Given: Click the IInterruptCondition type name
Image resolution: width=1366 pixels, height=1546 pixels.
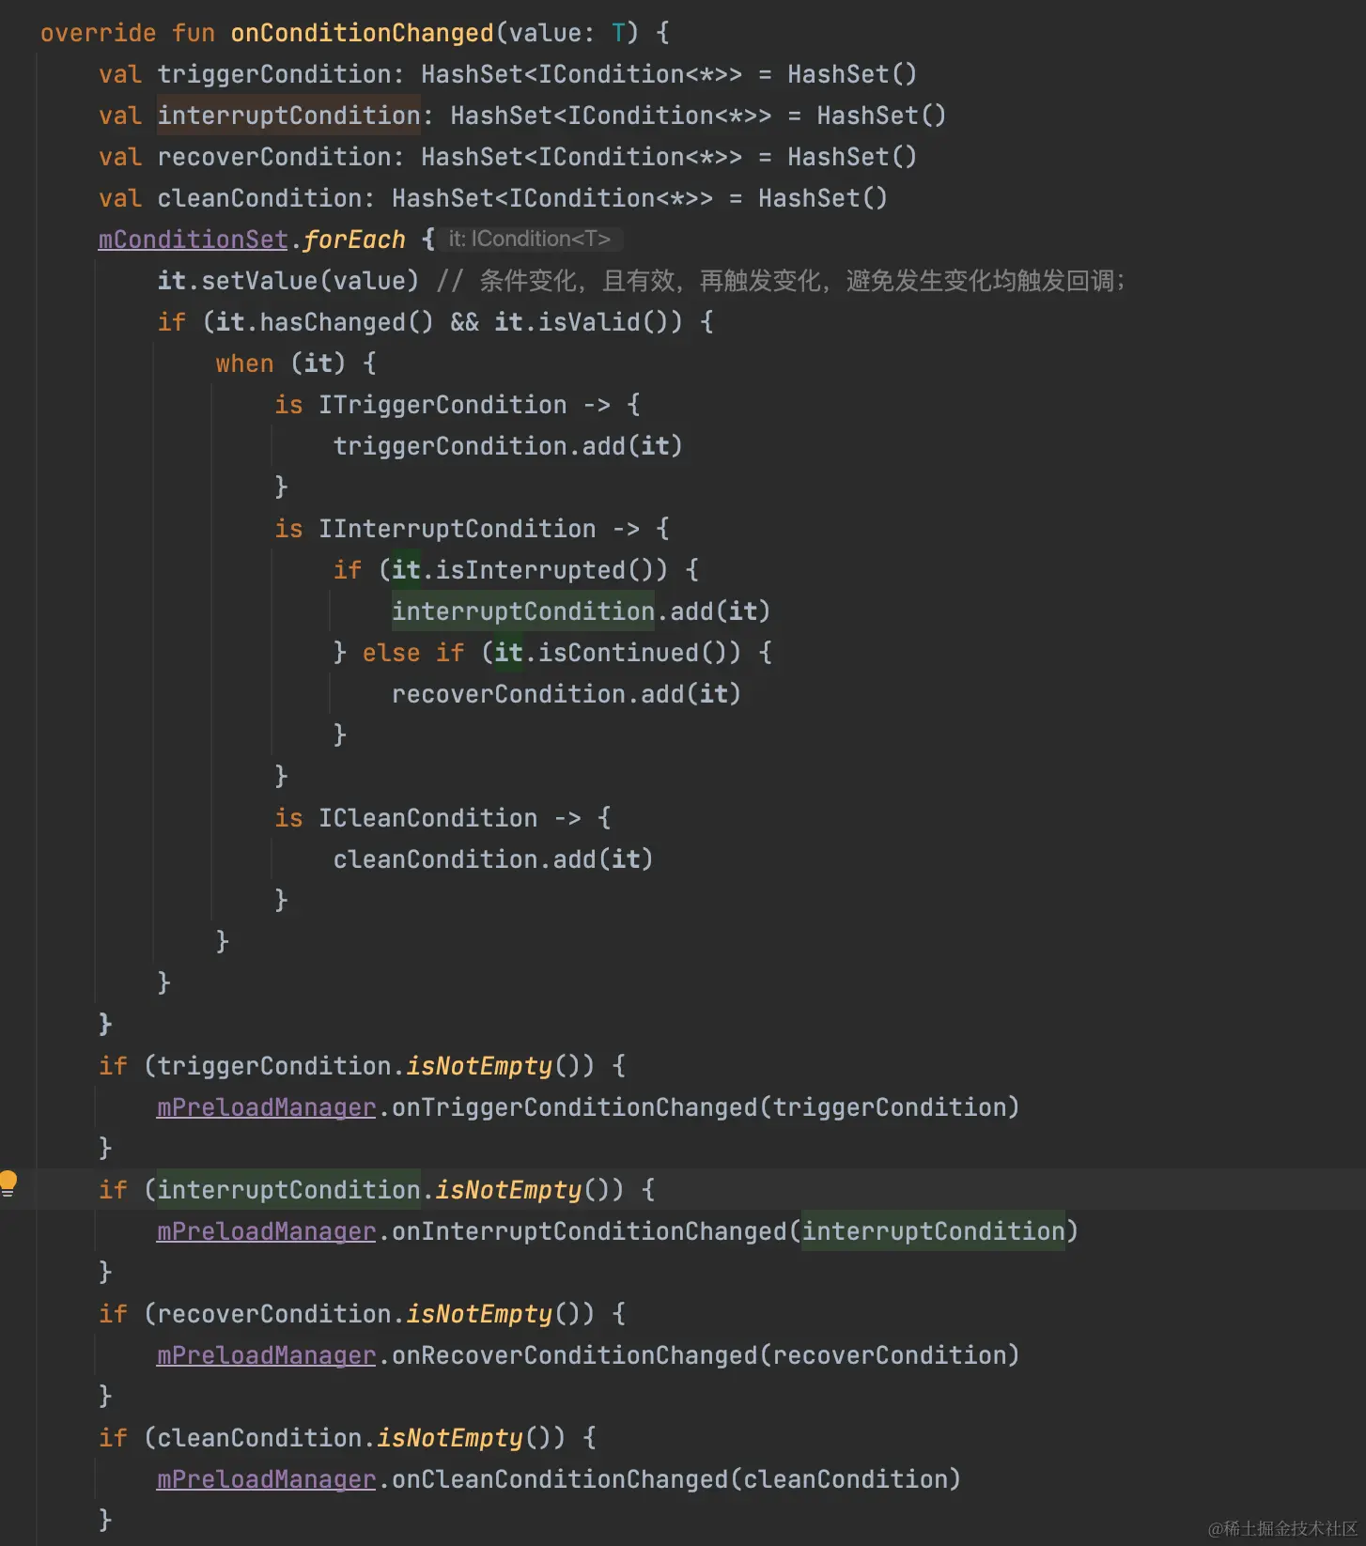Looking at the screenshot, I should tap(458, 529).
